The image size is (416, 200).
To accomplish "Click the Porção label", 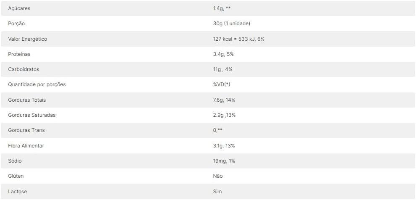I will click(x=16, y=24).
